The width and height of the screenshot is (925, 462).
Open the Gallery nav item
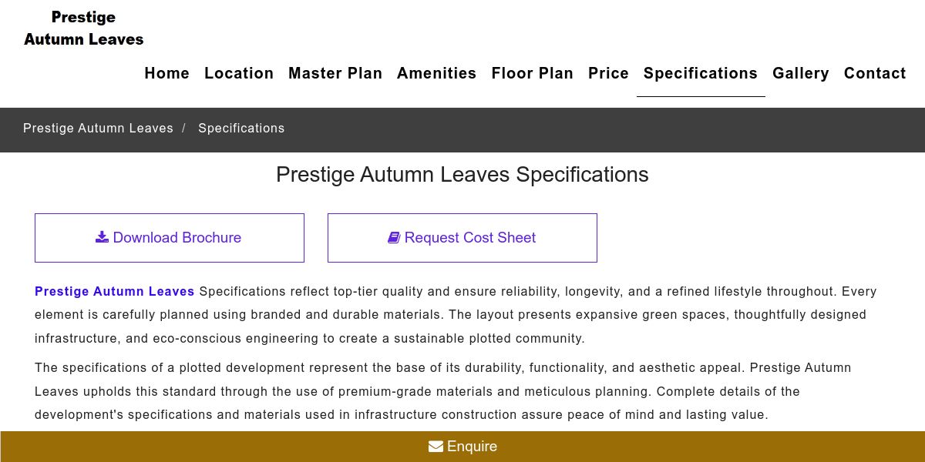click(800, 73)
